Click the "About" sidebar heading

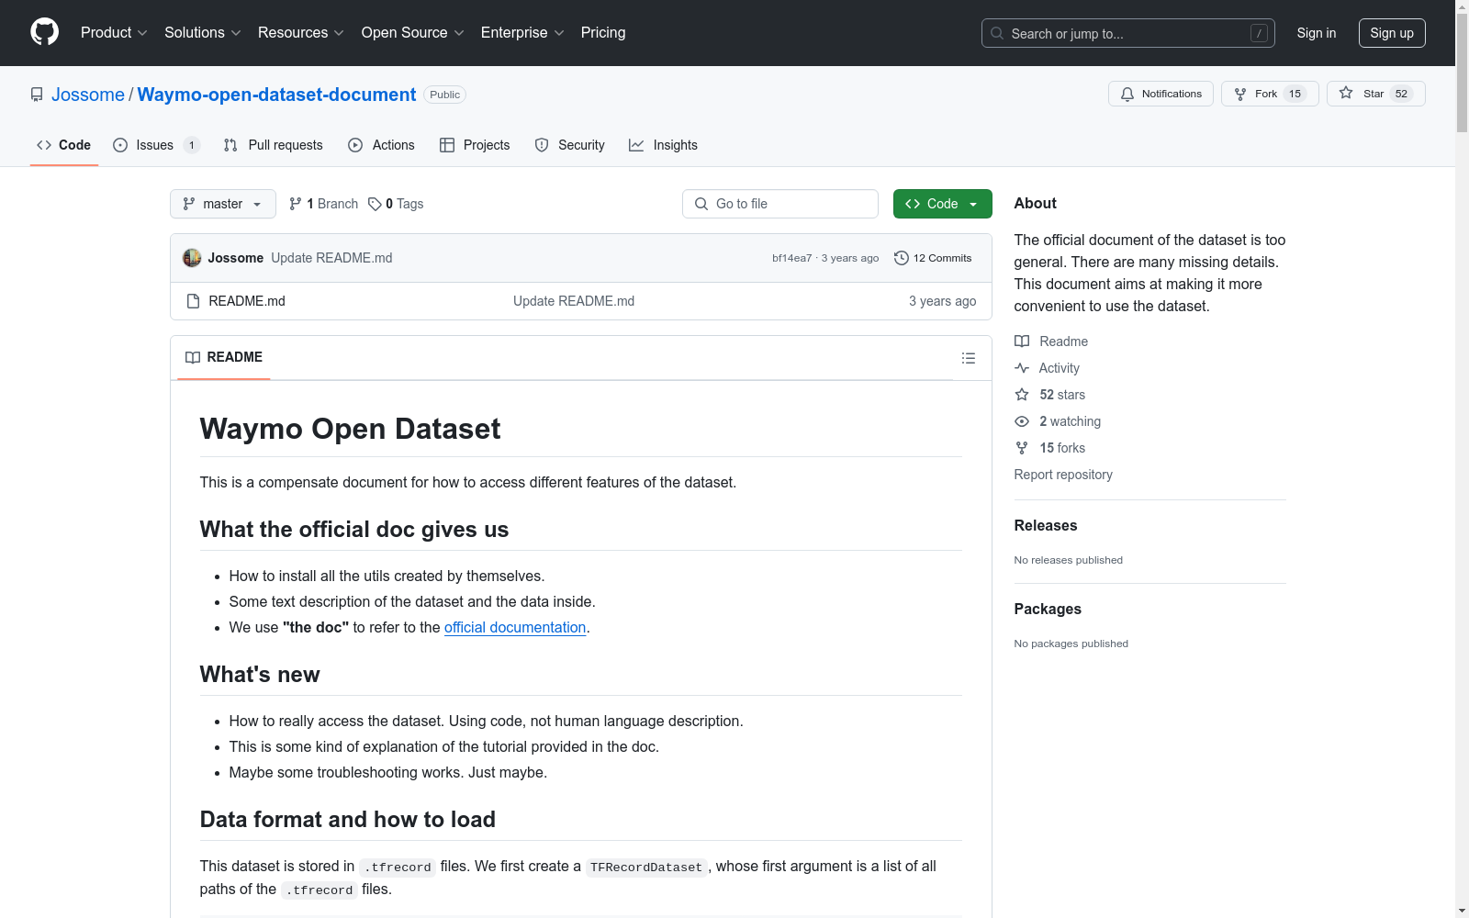tap(1036, 203)
